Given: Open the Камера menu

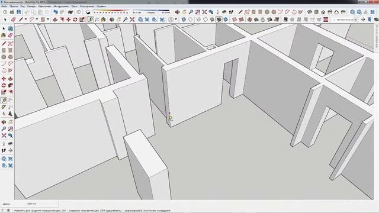Looking at the screenshot, I should (31, 7).
